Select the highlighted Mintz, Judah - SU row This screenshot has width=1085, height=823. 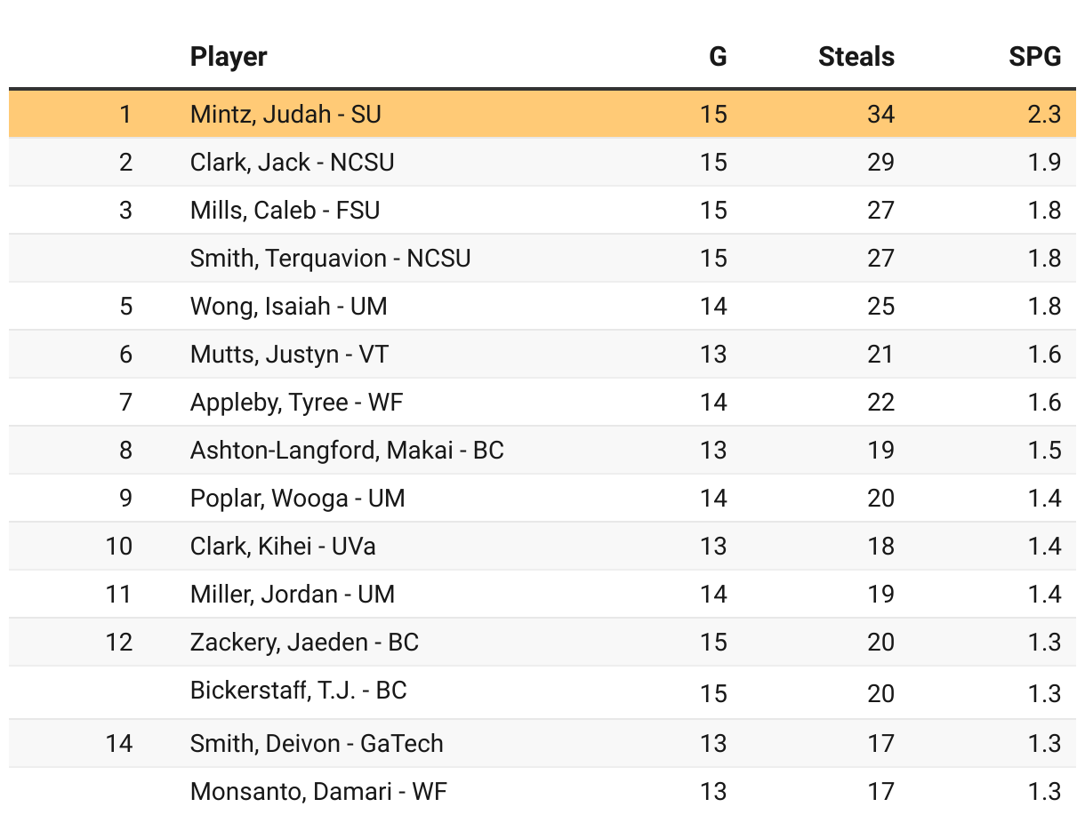(285, 114)
